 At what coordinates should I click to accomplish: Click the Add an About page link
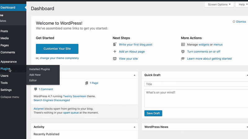[132, 52]
